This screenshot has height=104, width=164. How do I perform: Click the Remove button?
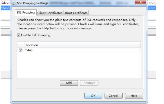point(89,83)
